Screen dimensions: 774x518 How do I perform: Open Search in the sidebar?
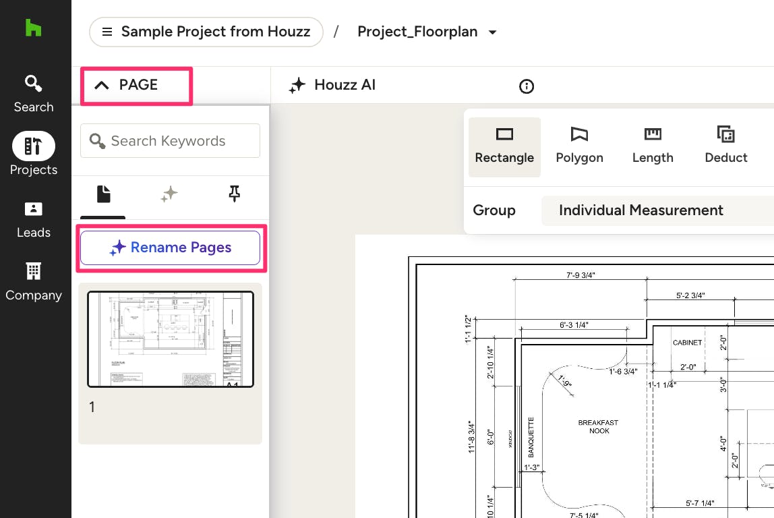pos(34,93)
